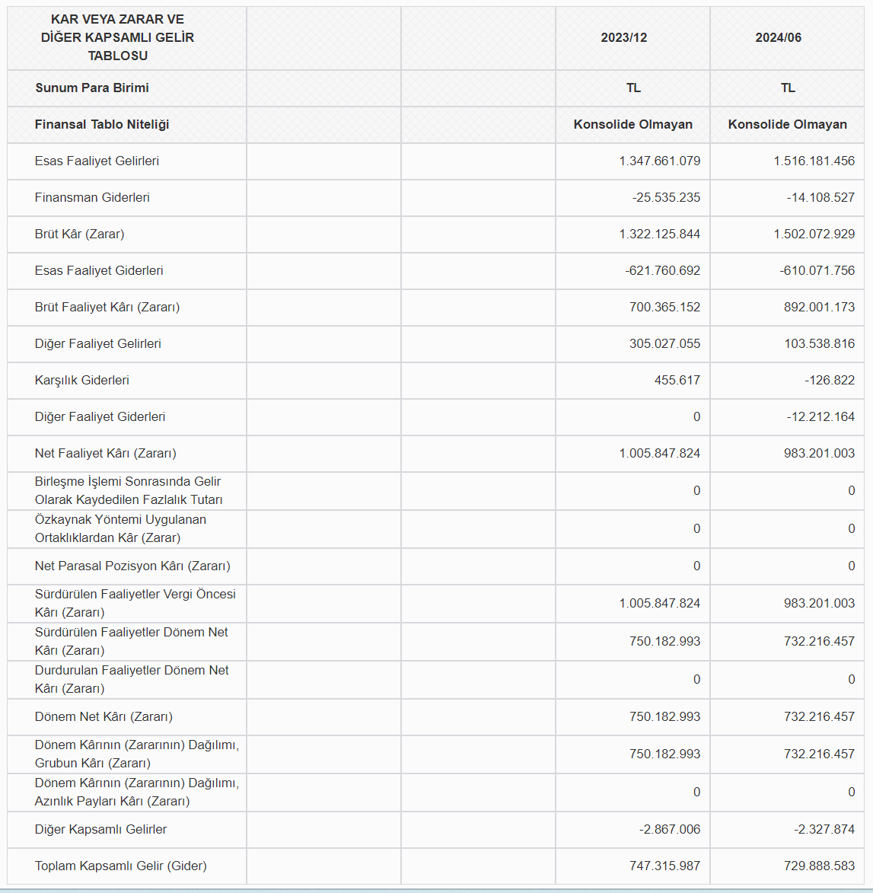Select the table title 'Kar veya Zarar ve Diğer Kapsamlı Gelir Tablosu'
The width and height of the screenshot is (873, 893).
[x=117, y=38]
